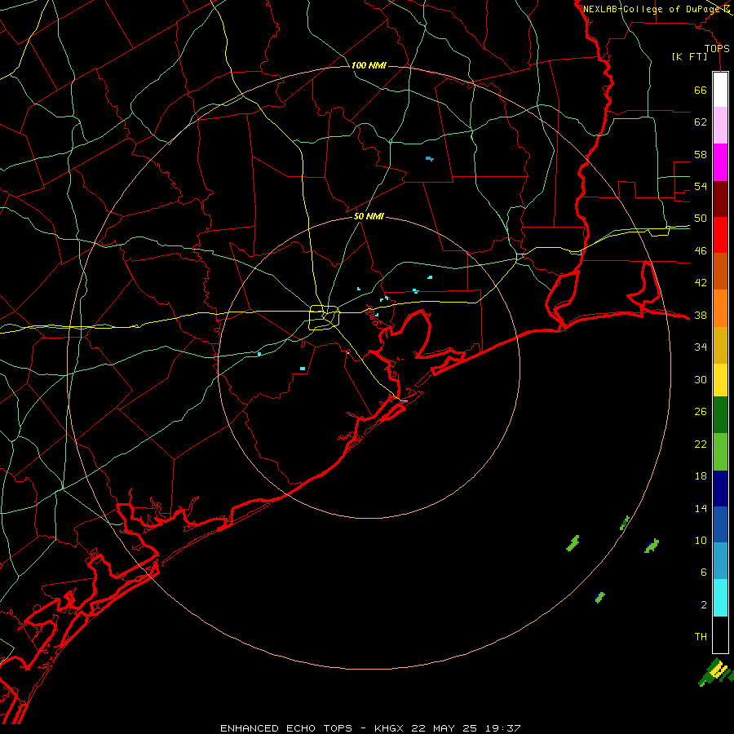Click the "50" legend value
Screen dimensions: 734x734
[701, 219]
